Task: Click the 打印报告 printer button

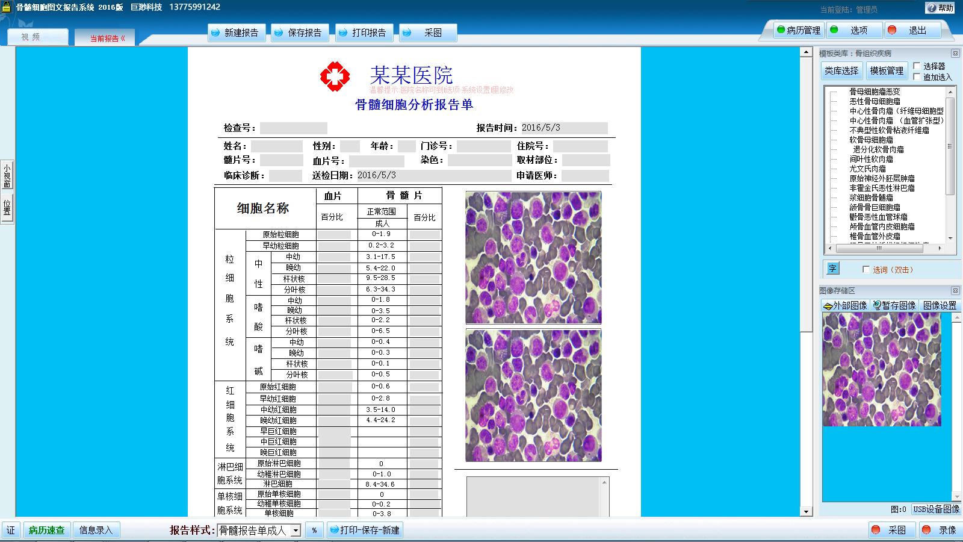Action: click(x=364, y=33)
